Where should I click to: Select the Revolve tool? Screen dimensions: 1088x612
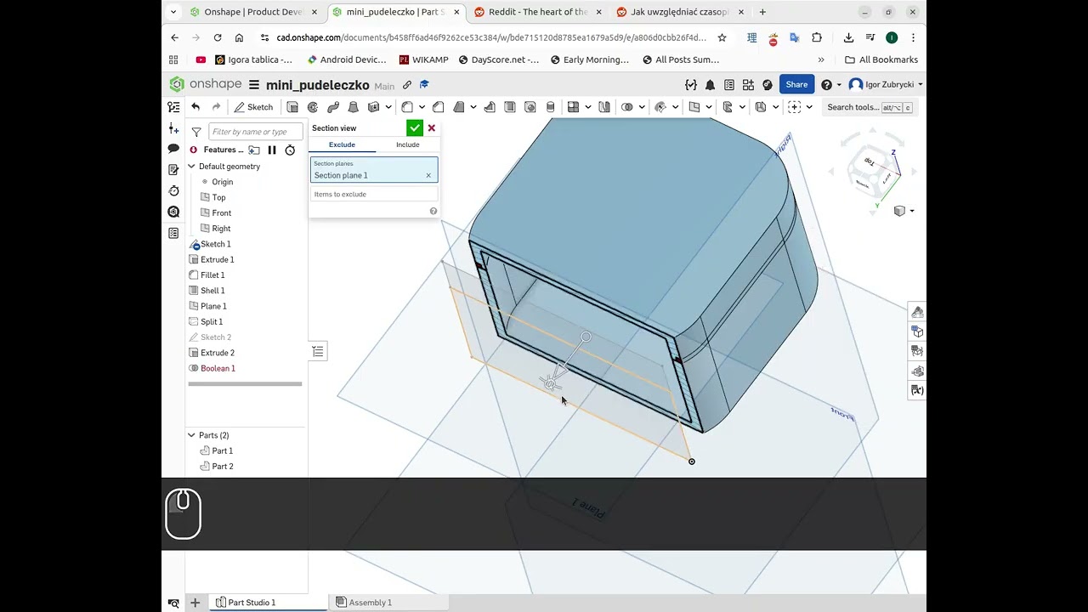(313, 107)
